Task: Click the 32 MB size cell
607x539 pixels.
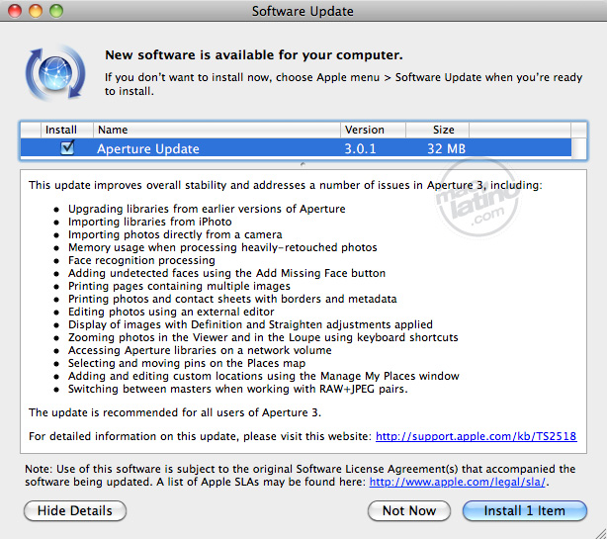Action: click(446, 148)
